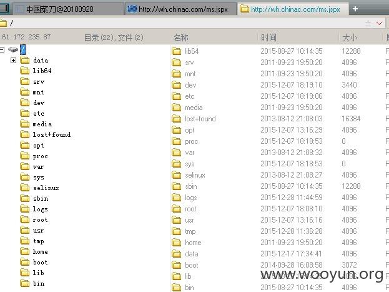
Task: Click bin folder icon in tree
Action: coord(25,283)
